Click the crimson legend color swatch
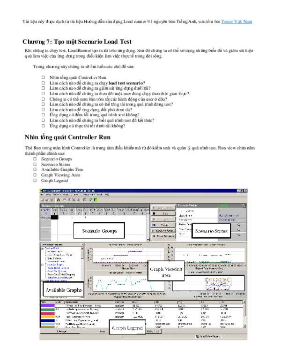This screenshot has width=281, height=364. pos(47,313)
